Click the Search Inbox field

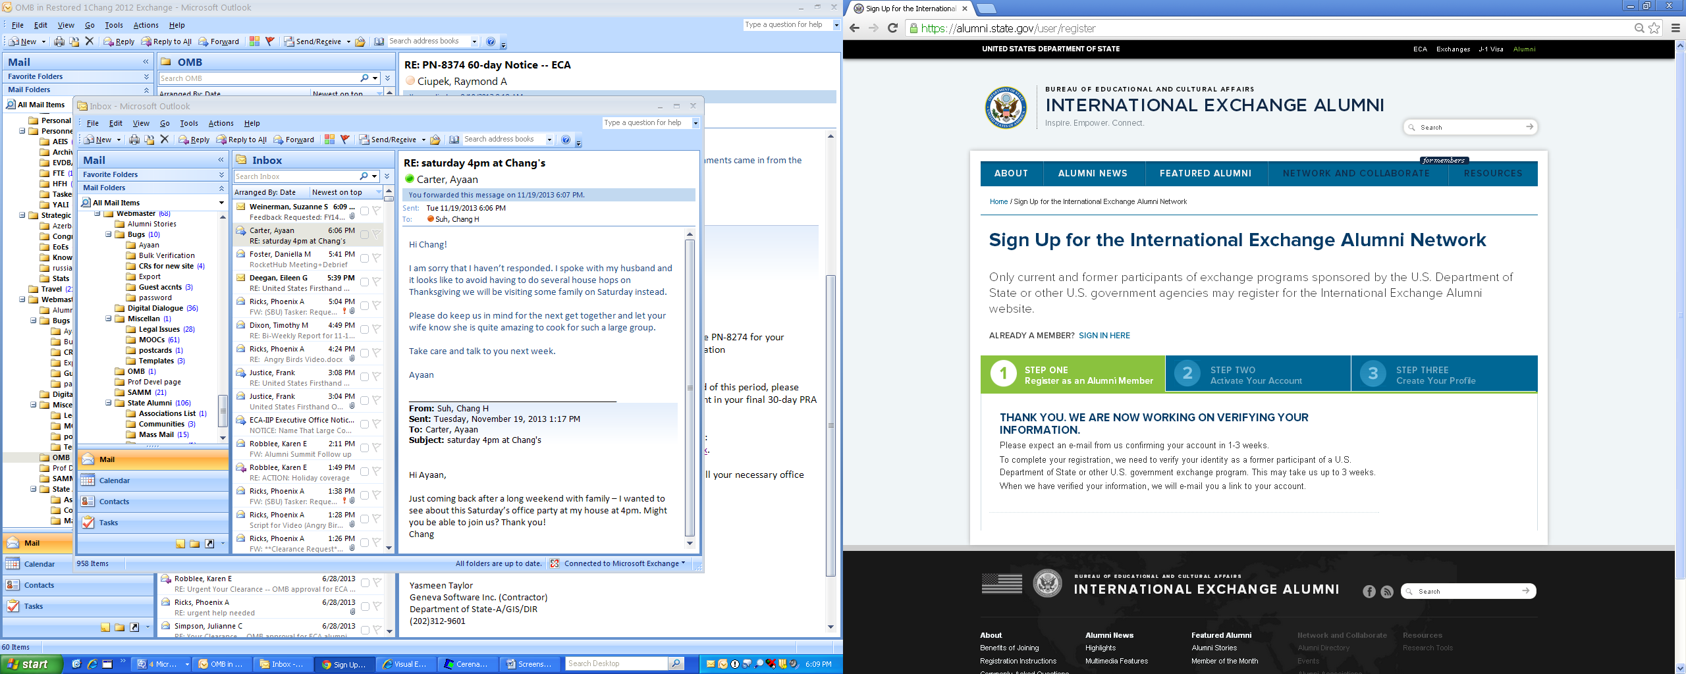(x=296, y=176)
